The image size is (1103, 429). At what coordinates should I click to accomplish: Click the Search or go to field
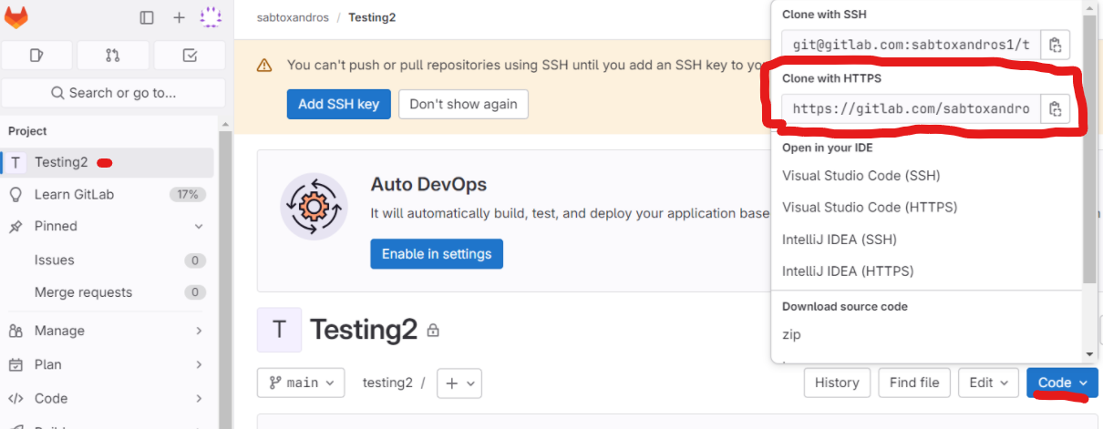[113, 93]
